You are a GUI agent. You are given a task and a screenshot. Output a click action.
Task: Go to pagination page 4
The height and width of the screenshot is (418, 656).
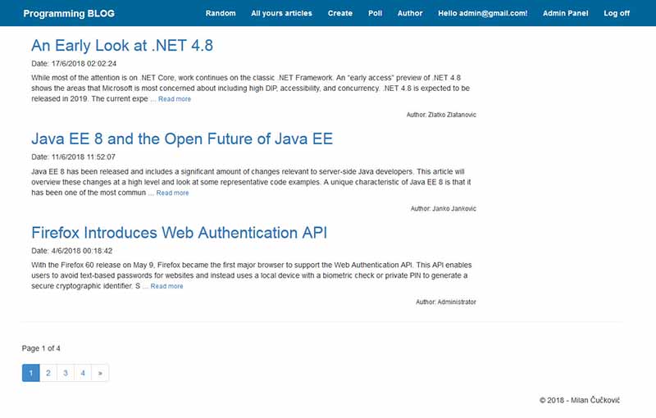tap(83, 373)
